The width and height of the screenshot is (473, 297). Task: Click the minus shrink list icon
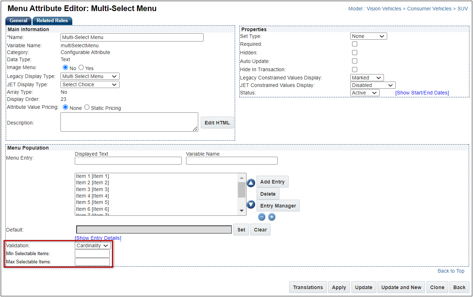[x=262, y=217]
